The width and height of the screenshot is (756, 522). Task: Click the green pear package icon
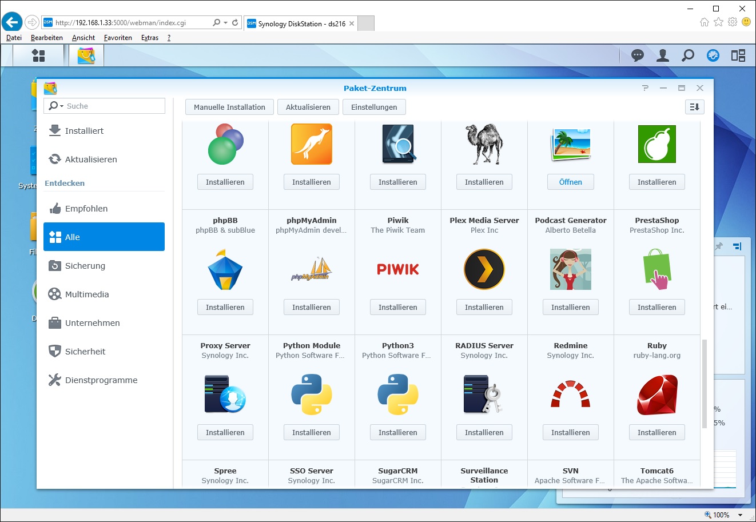pyautogui.click(x=657, y=144)
